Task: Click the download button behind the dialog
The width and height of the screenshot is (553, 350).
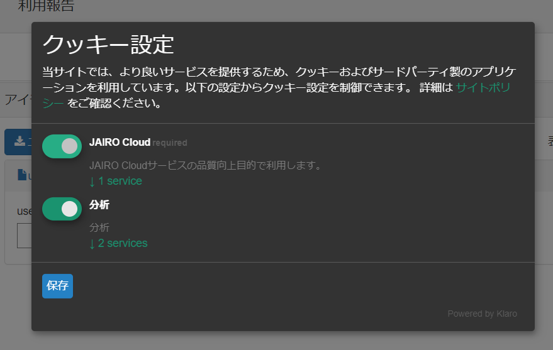Action: click(18, 142)
